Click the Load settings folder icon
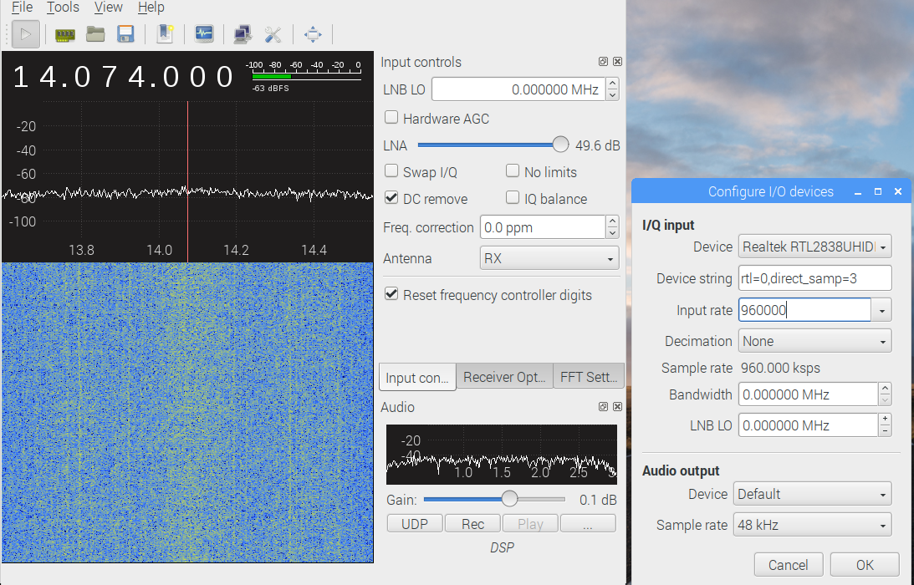The image size is (914, 585). [95, 34]
